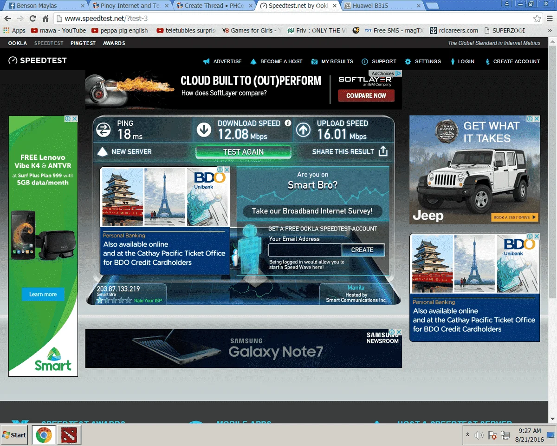Click the Learn more button in Smart ad
This screenshot has height=446, width=557.
[43, 294]
